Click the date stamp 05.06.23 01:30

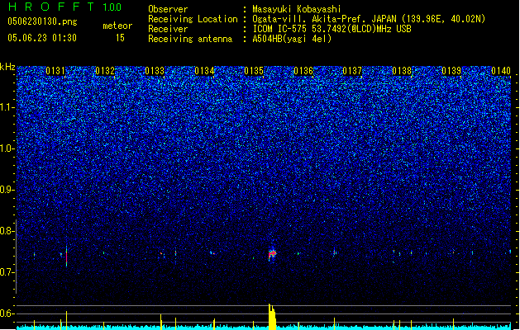(42, 38)
